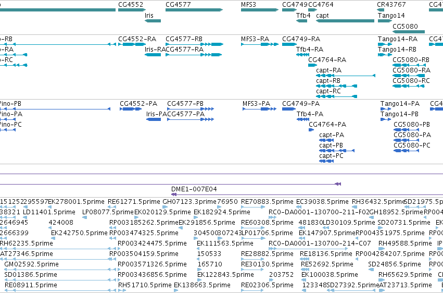
Task: Click the RH62235.5prime EST
Action: point(58,249)
